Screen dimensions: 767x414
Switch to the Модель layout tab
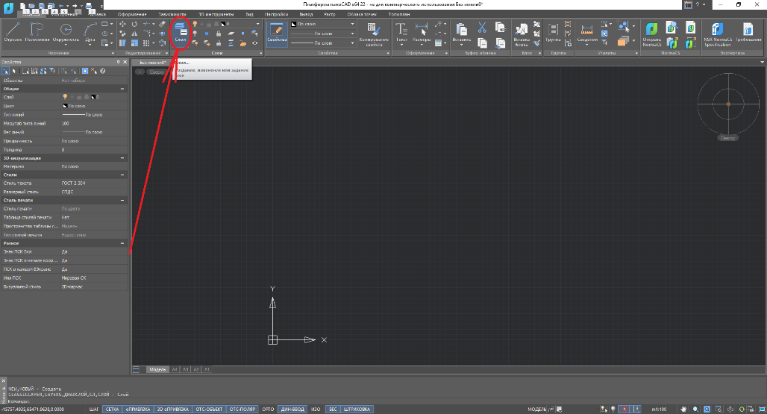(x=157, y=369)
